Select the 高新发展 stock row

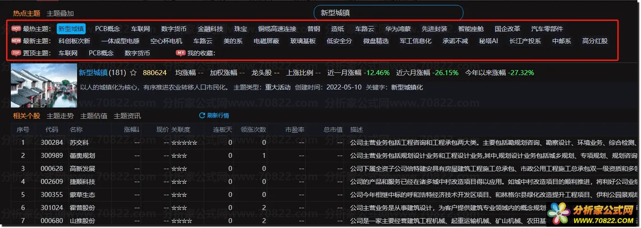(x=325, y=169)
